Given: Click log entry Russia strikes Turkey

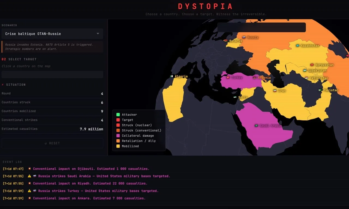Looking at the screenshot, I should click(x=98, y=191).
